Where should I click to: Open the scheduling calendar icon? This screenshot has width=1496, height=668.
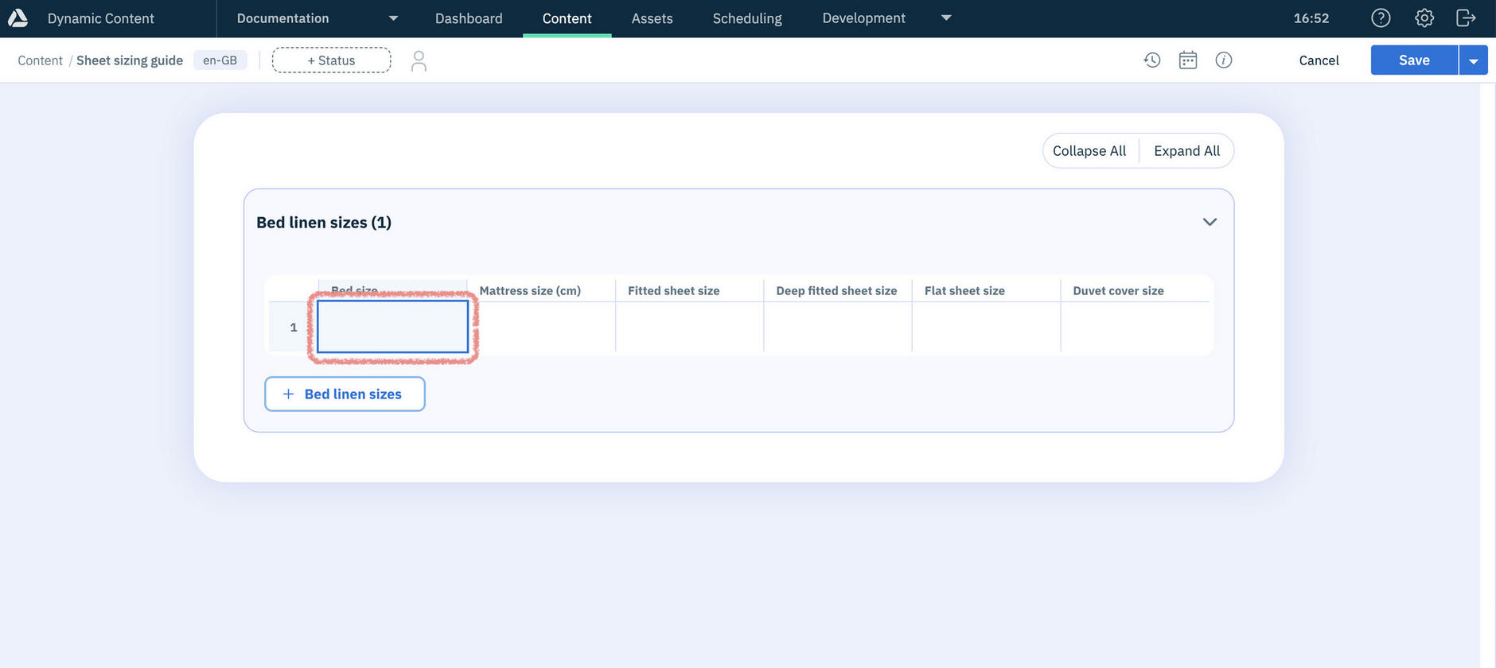pyautogui.click(x=1187, y=60)
